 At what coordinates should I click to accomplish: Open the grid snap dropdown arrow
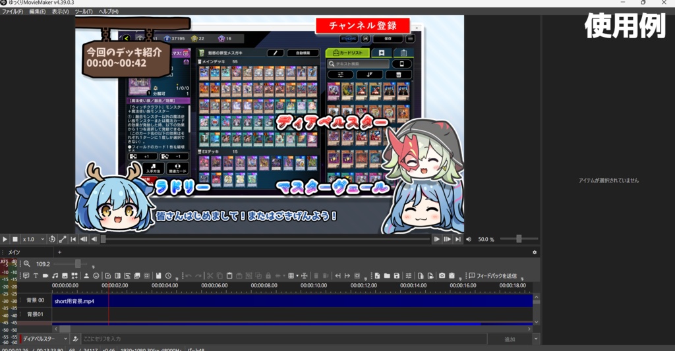(297, 276)
